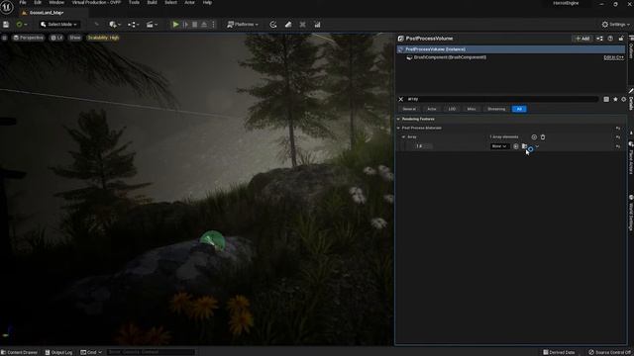Remove all Array elements with trash icon
Screen dimensions: 634x356
(x=543, y=137)
